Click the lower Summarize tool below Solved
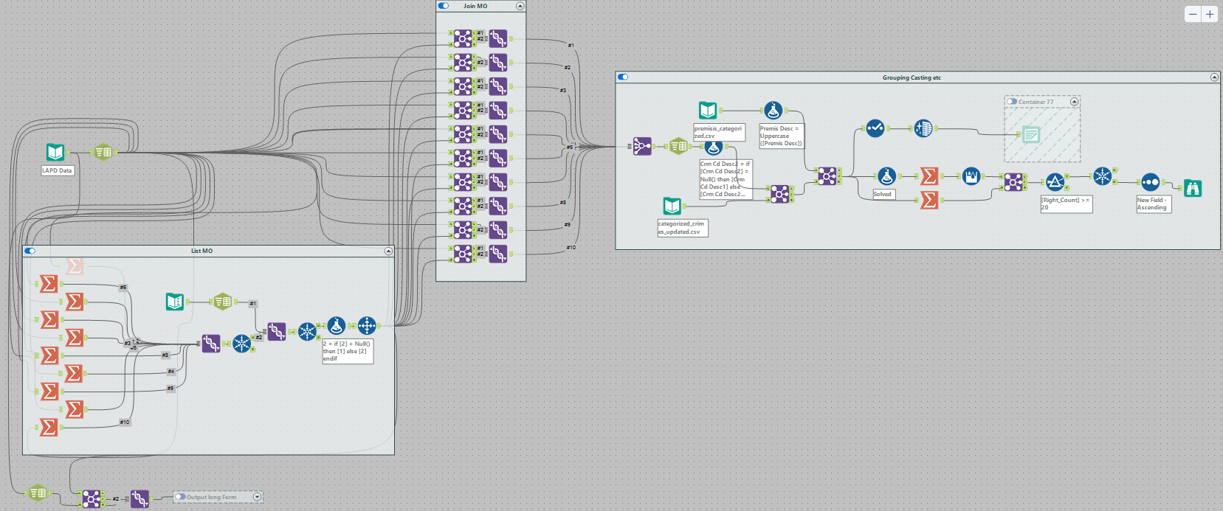Screen dimensions: 1223x511 [x=929, y=200]
